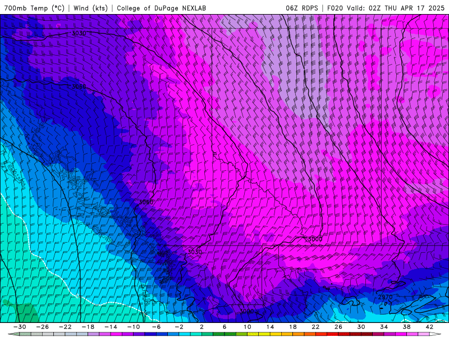
Task: Click the '700mb Temp (°C)' title text
Action: click(x=34, y=8)
